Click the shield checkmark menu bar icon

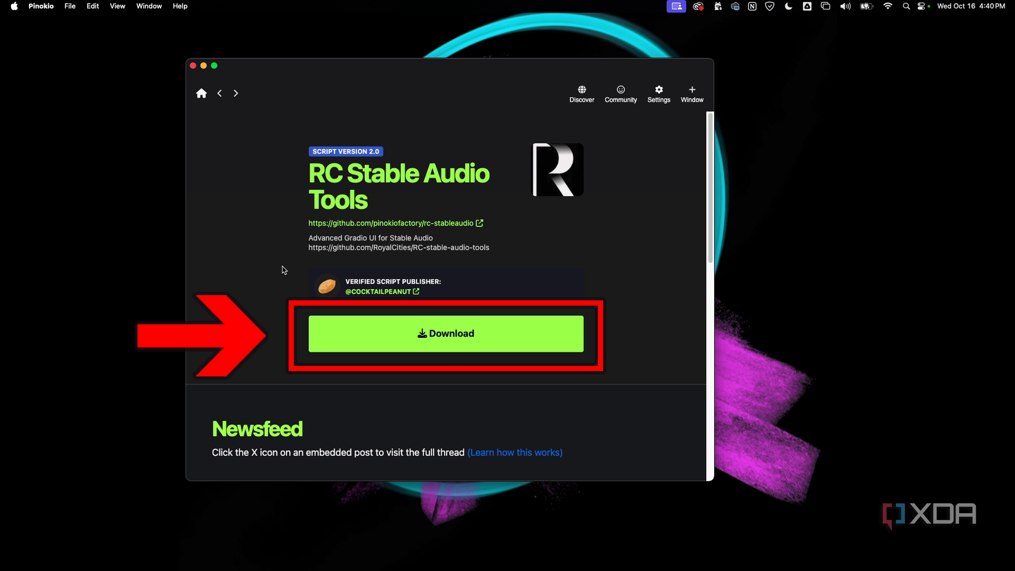pos(770,6)
